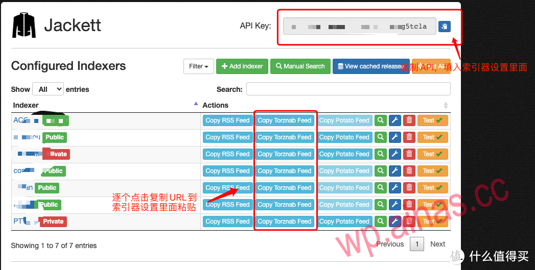Copy Potato Feed for the PT indexer
The height and width of the screenshot is (270, 535).
(x=344, y=221)
